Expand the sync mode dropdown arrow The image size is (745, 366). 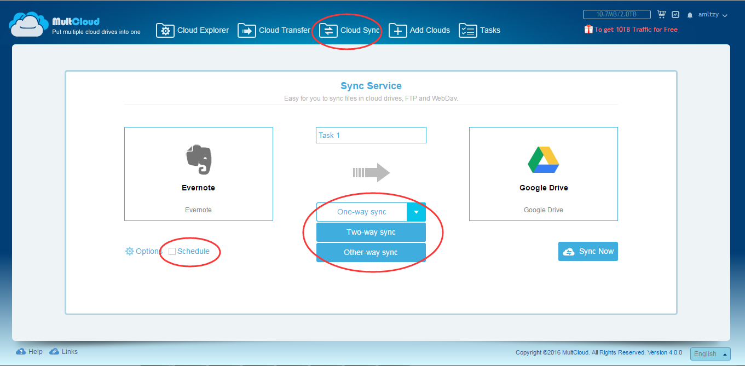(x=416, y=212)
